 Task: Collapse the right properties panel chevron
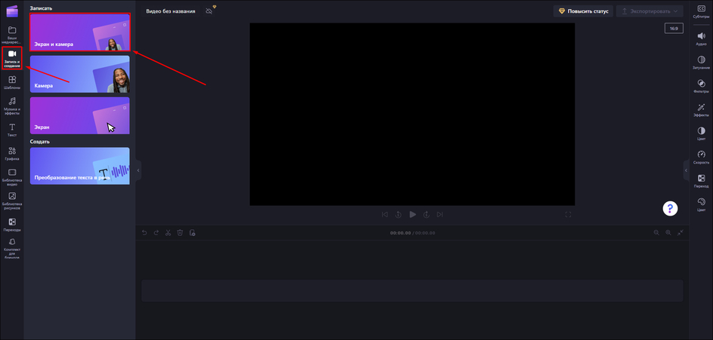click(x=686, y=170)
